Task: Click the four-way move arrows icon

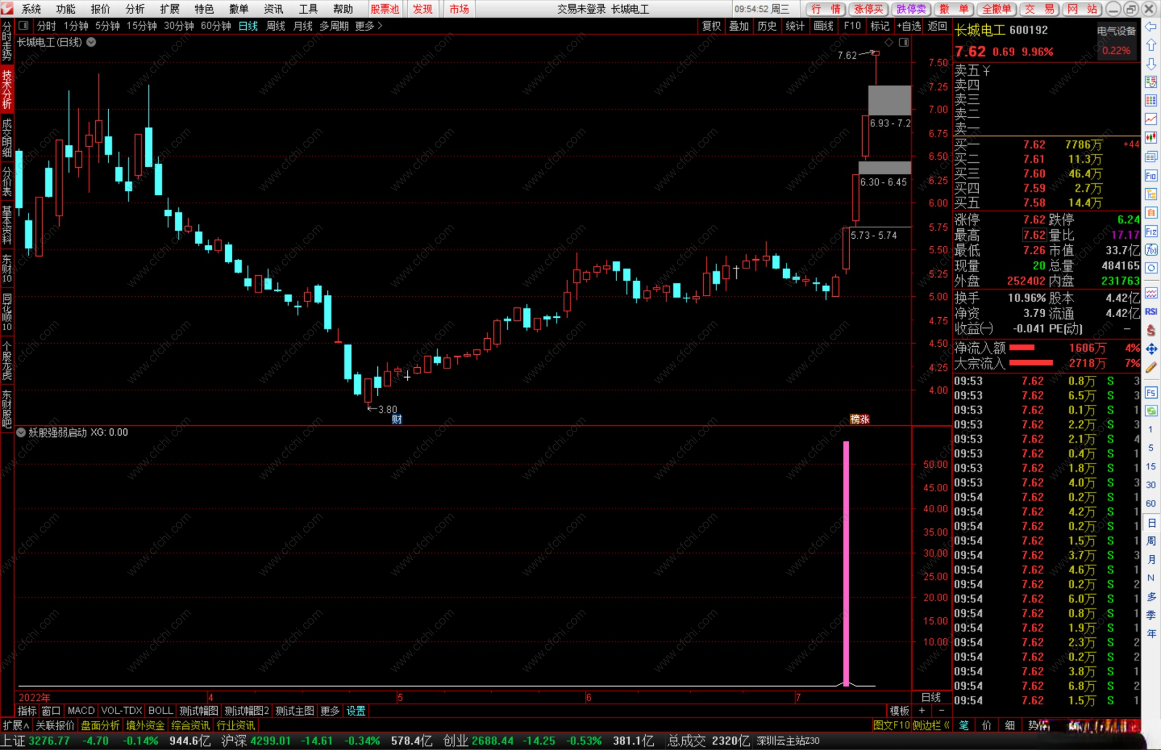Action: [x=1151, y=349]
